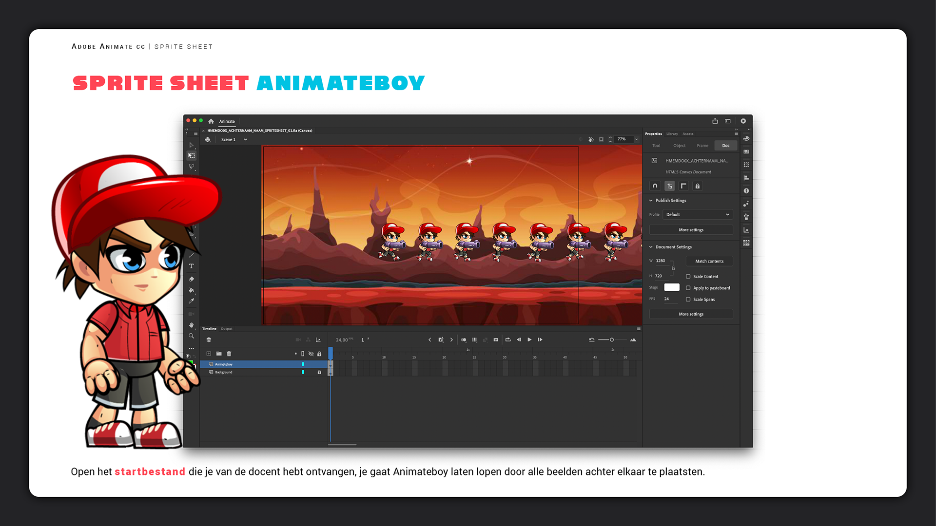Select the Free Transform tool
Image resolution: width=936 pixels, height=526 pixels.
pyautogui.click(x=192, y=156)
